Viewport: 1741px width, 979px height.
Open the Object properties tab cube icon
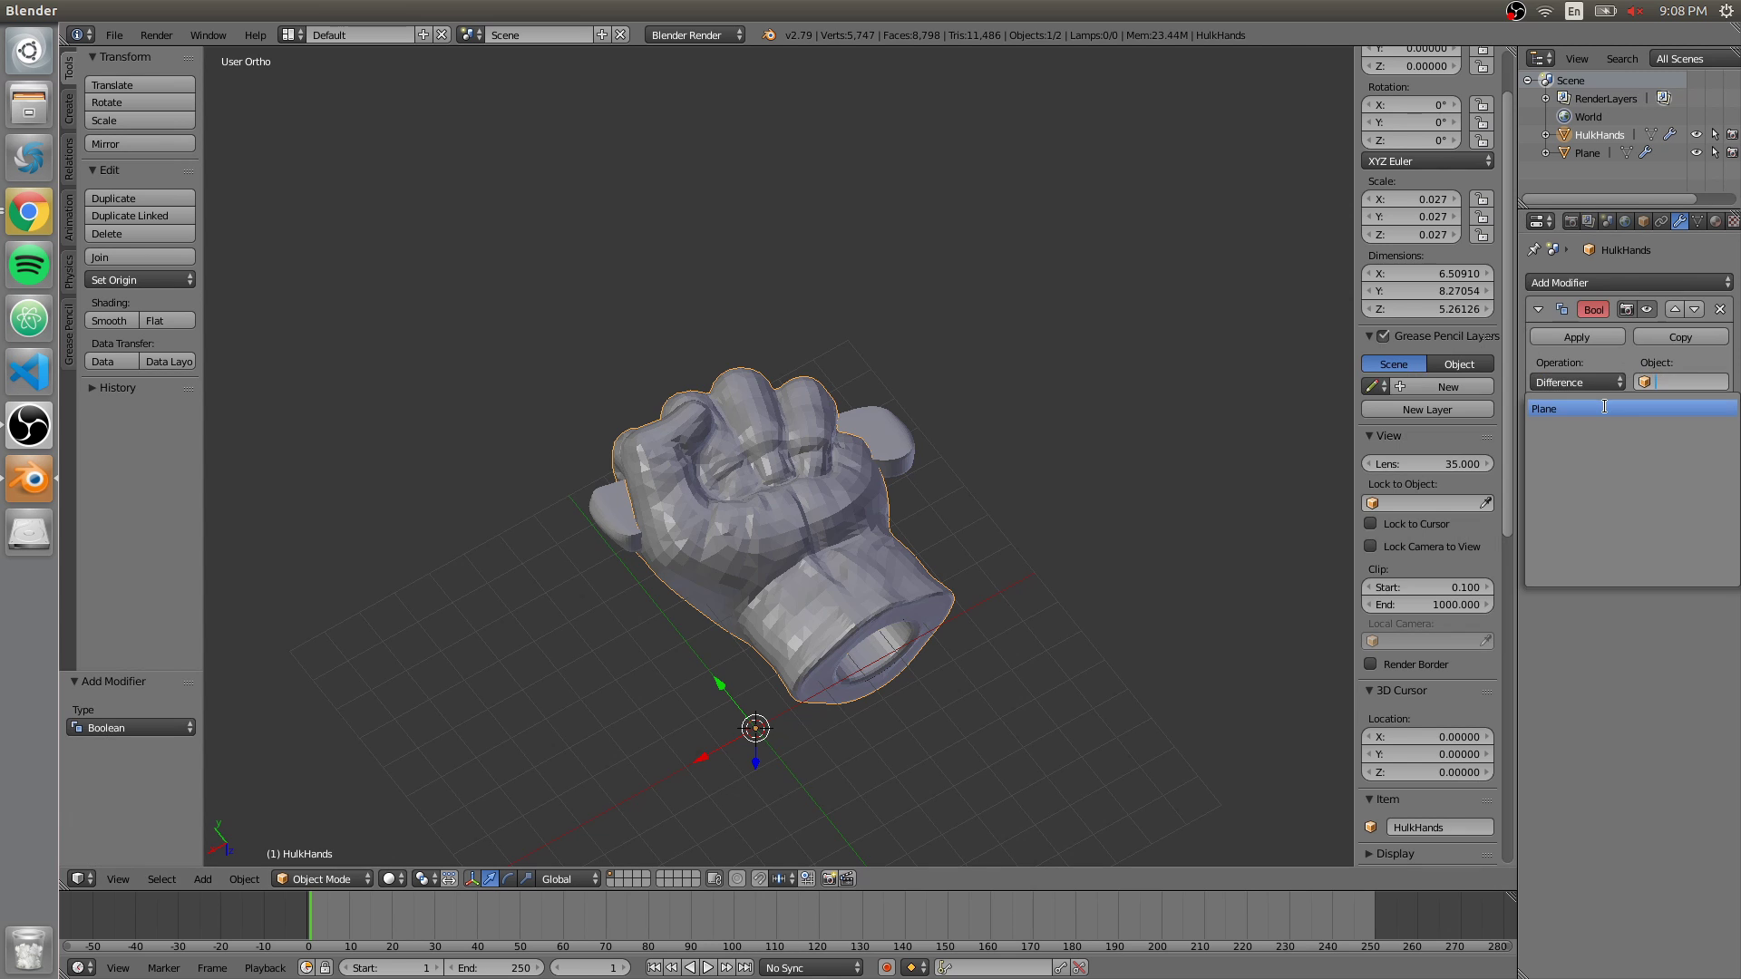(x=1643, y=221)
